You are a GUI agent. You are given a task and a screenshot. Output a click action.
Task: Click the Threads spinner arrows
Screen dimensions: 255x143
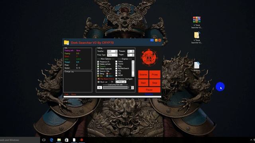[x=133, y=51]
